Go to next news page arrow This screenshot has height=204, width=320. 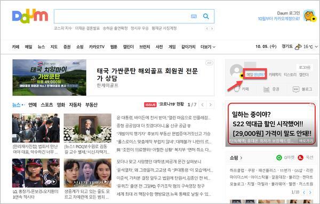pyautogui.click(x=211, y=105)
